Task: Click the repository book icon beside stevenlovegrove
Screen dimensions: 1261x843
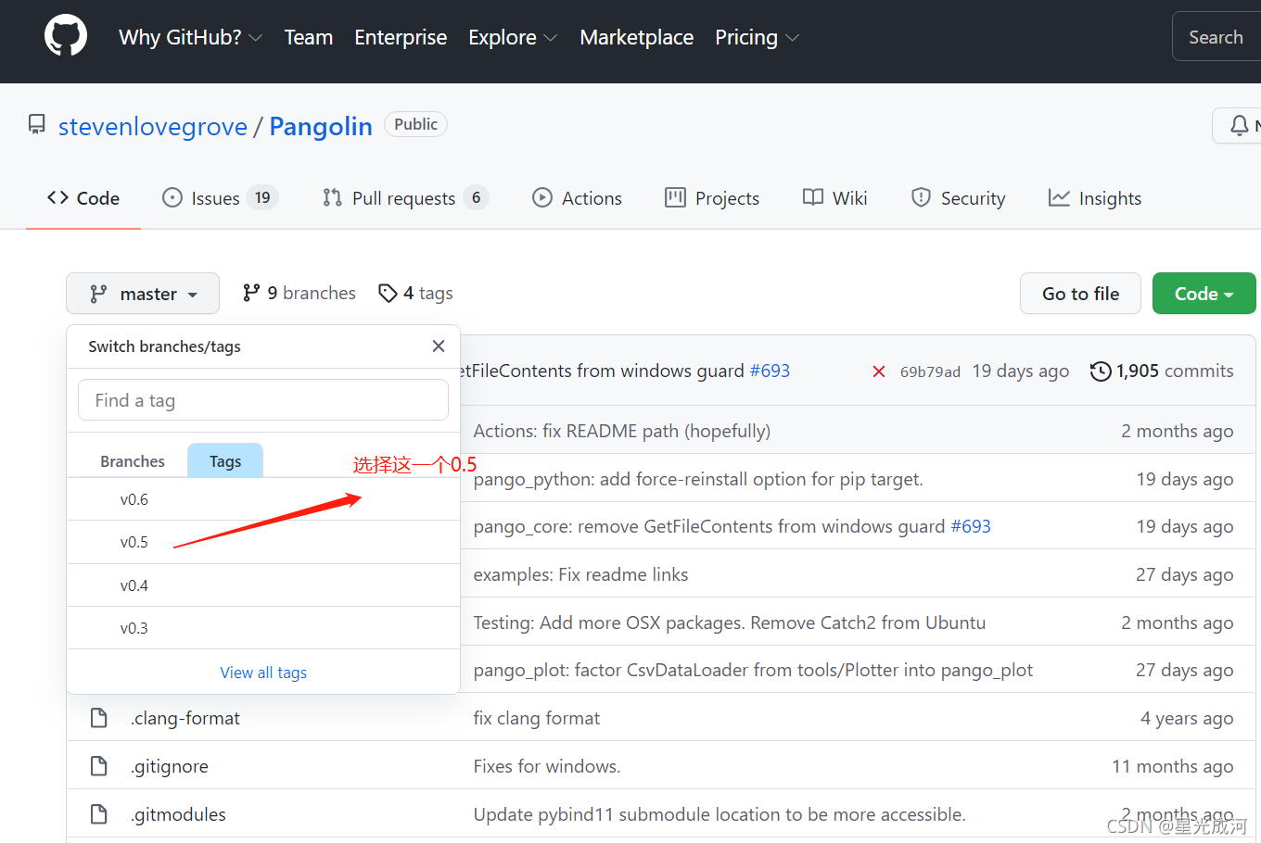Action: coord(37,124)
